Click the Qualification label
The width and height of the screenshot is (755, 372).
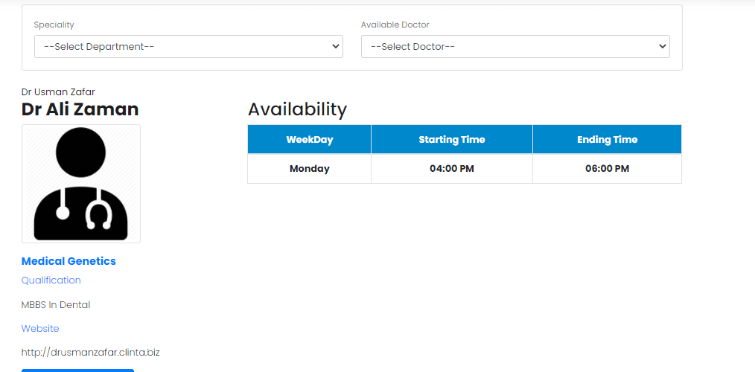pos(51,280)
